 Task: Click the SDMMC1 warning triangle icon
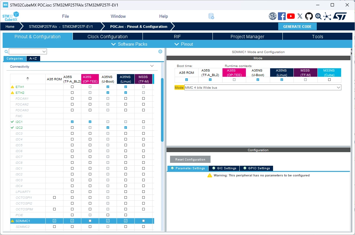tap(12, 221)
